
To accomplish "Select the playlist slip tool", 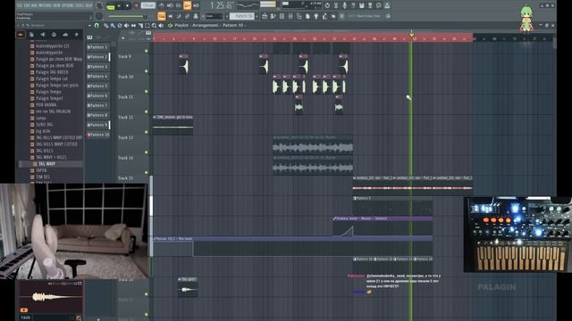I will (x=133, y=26).
